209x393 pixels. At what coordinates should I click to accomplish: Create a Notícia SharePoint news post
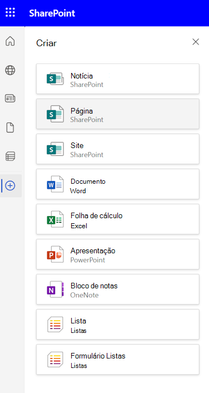pos(118,78)
